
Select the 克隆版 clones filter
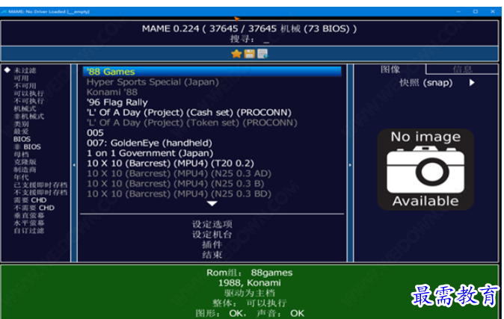25,162
